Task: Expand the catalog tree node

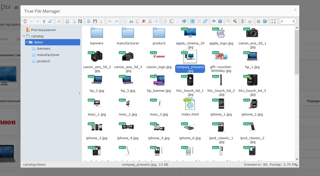Action: (x=24, y=36)
